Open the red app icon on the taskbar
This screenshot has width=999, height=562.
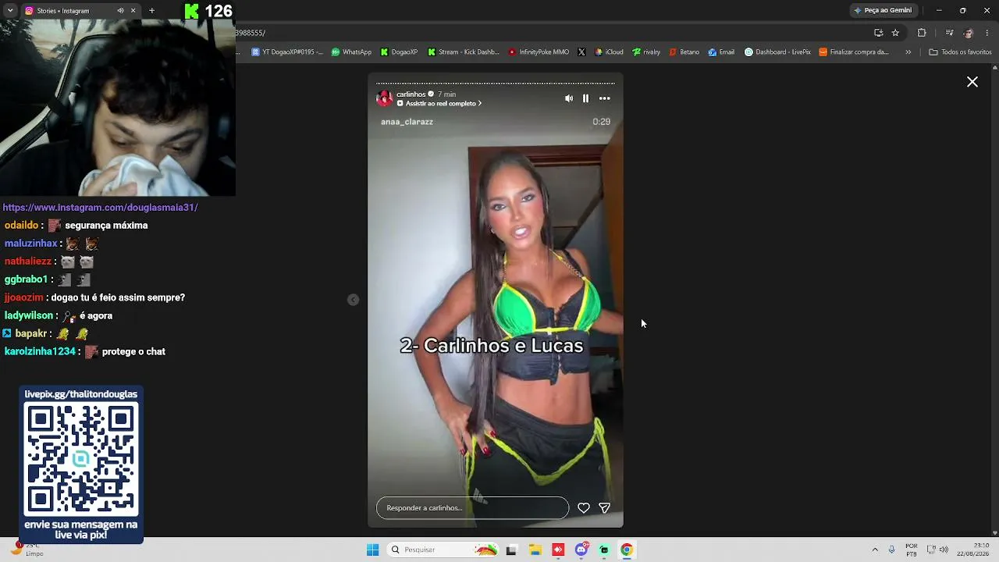(558, 550)
